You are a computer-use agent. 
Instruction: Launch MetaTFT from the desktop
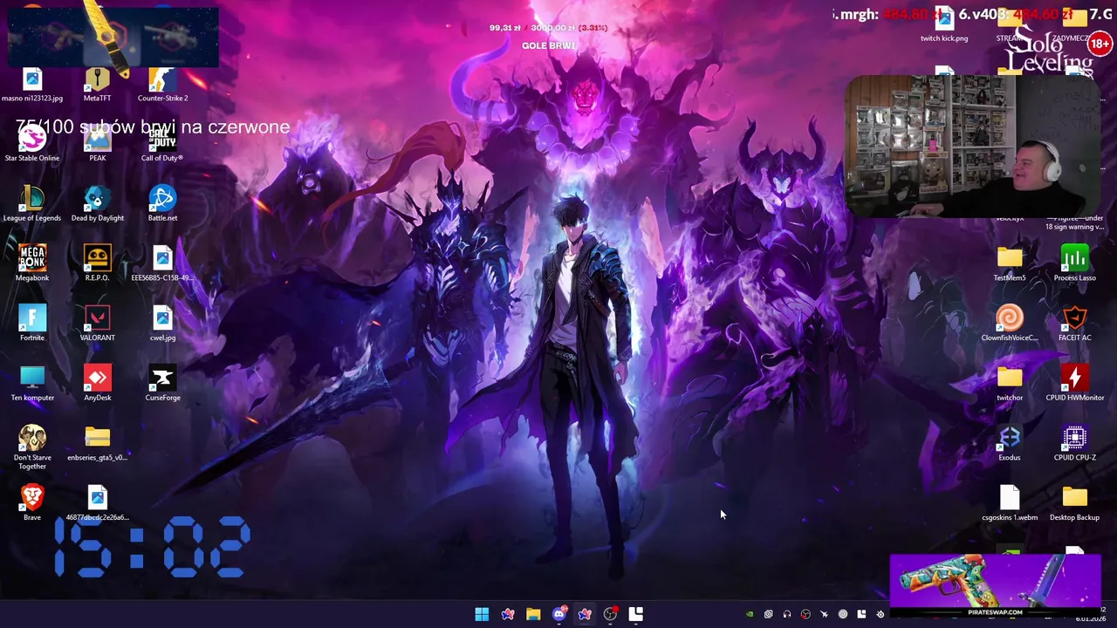click(98, 86)
